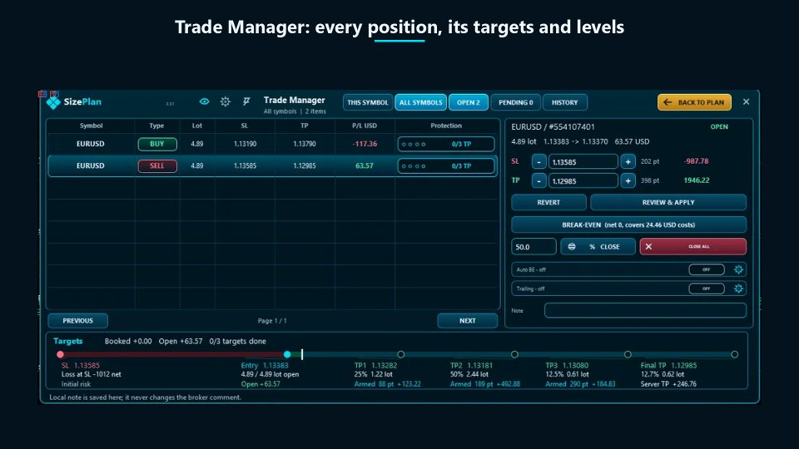Click the Page 1 / 1 indicator
The height and width of the screenshot is (449, 799).
(x=272, y=321)
